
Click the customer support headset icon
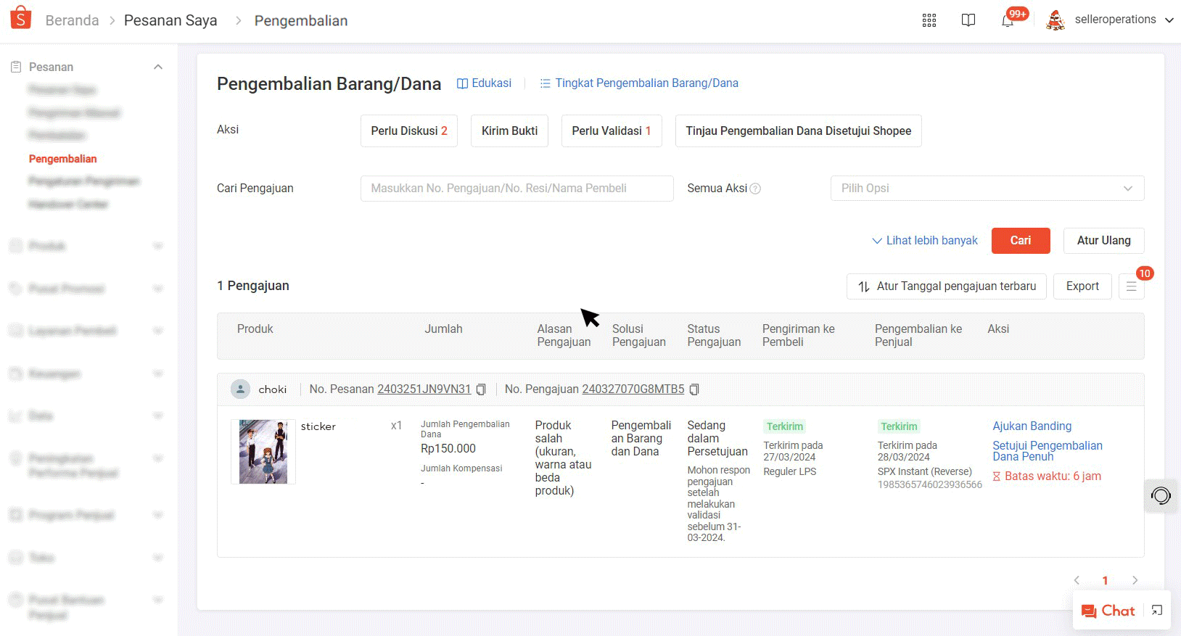[x=1161, y=496]
